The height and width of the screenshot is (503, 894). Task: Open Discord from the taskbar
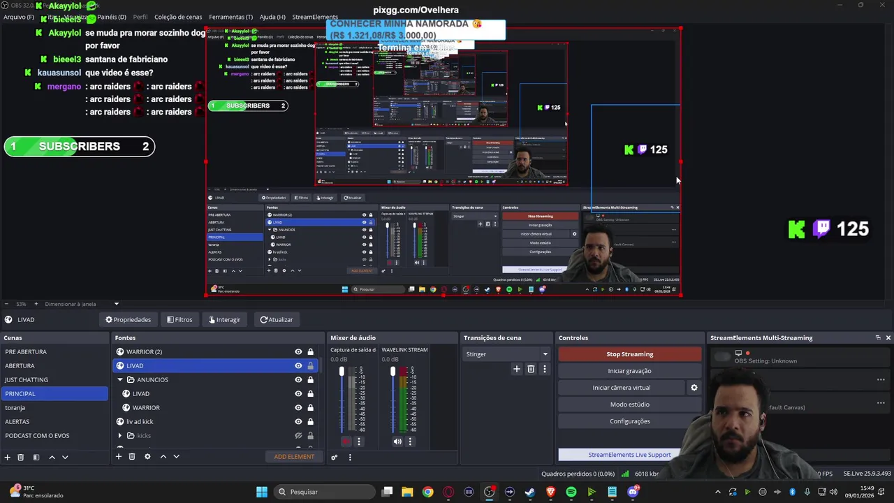tap(633, 492)
